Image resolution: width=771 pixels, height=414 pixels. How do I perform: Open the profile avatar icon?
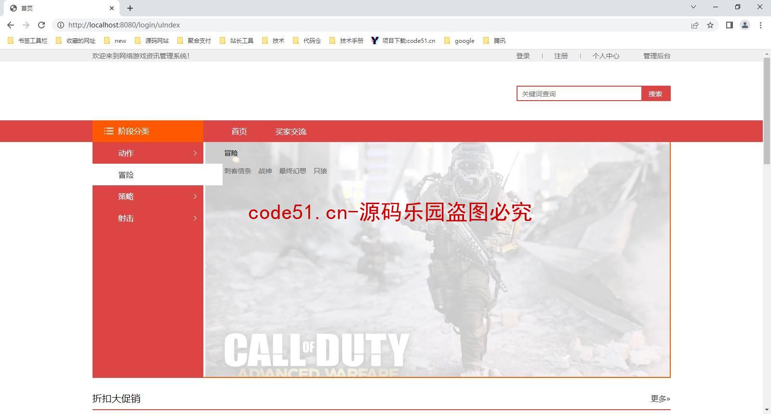pyautogui.click(x=745, y=25)
